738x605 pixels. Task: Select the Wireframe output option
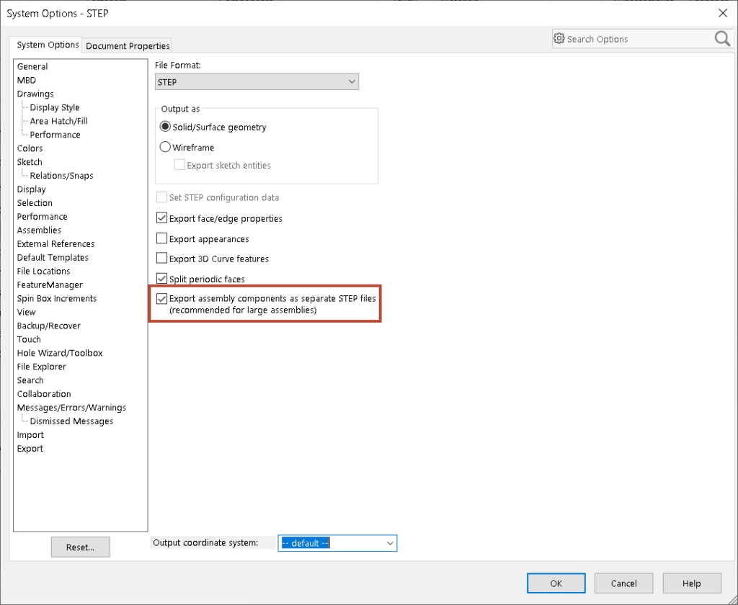click(x=165, y=146)
